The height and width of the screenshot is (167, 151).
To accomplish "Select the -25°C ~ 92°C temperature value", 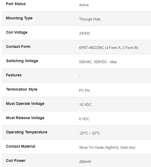I will click(89, 133).
